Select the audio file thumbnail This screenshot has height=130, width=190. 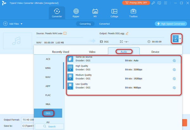tap(17, 41)
